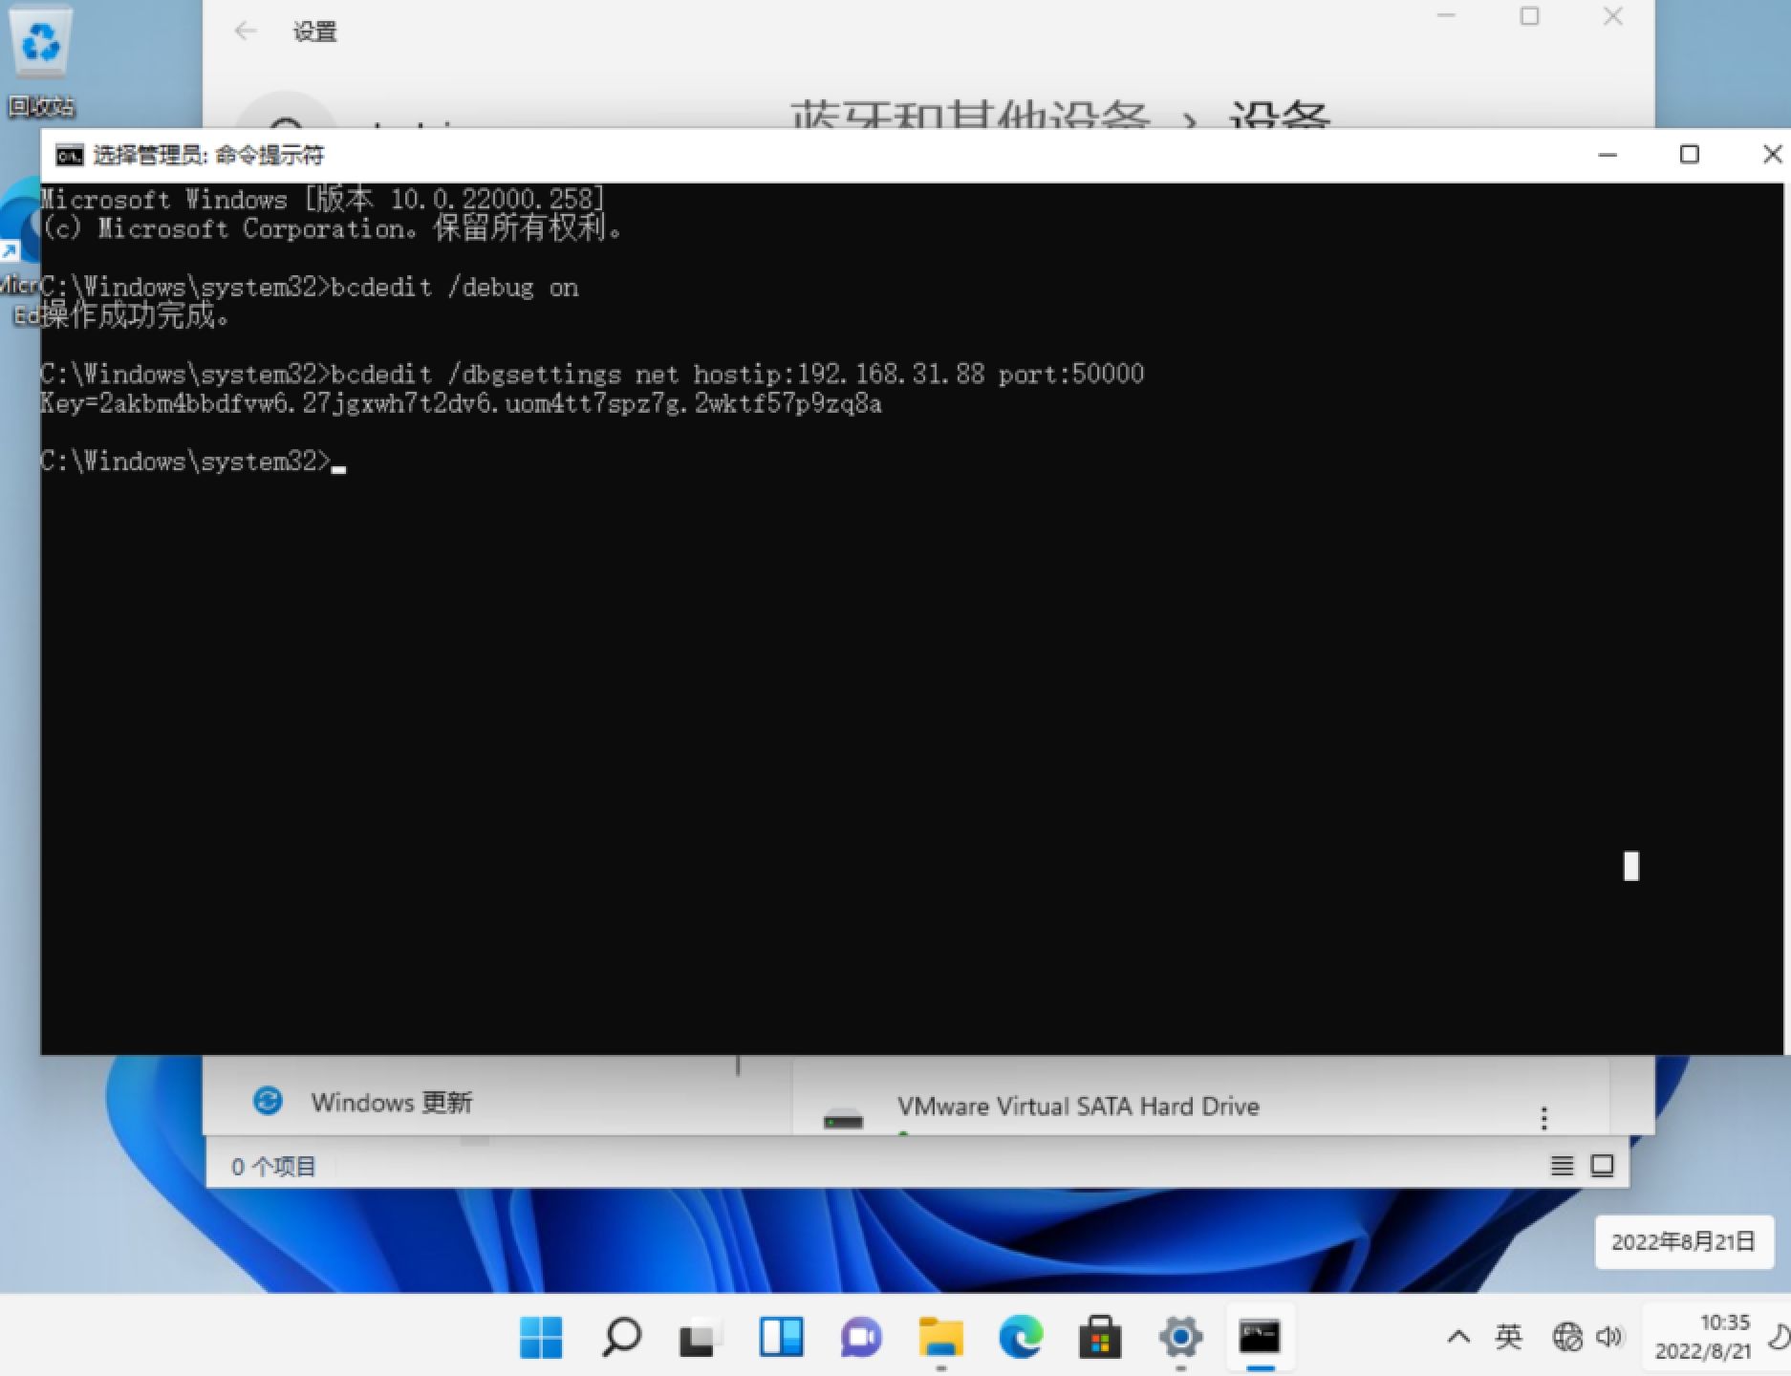Click the Settings window title 设置
The image size is (1791, 1376).
(313, 32)
